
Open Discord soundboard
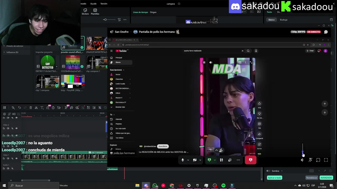pos(230,160)
